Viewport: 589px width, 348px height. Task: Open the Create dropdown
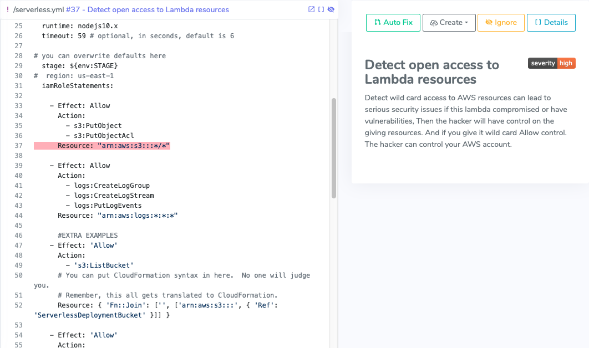point(449,23)
